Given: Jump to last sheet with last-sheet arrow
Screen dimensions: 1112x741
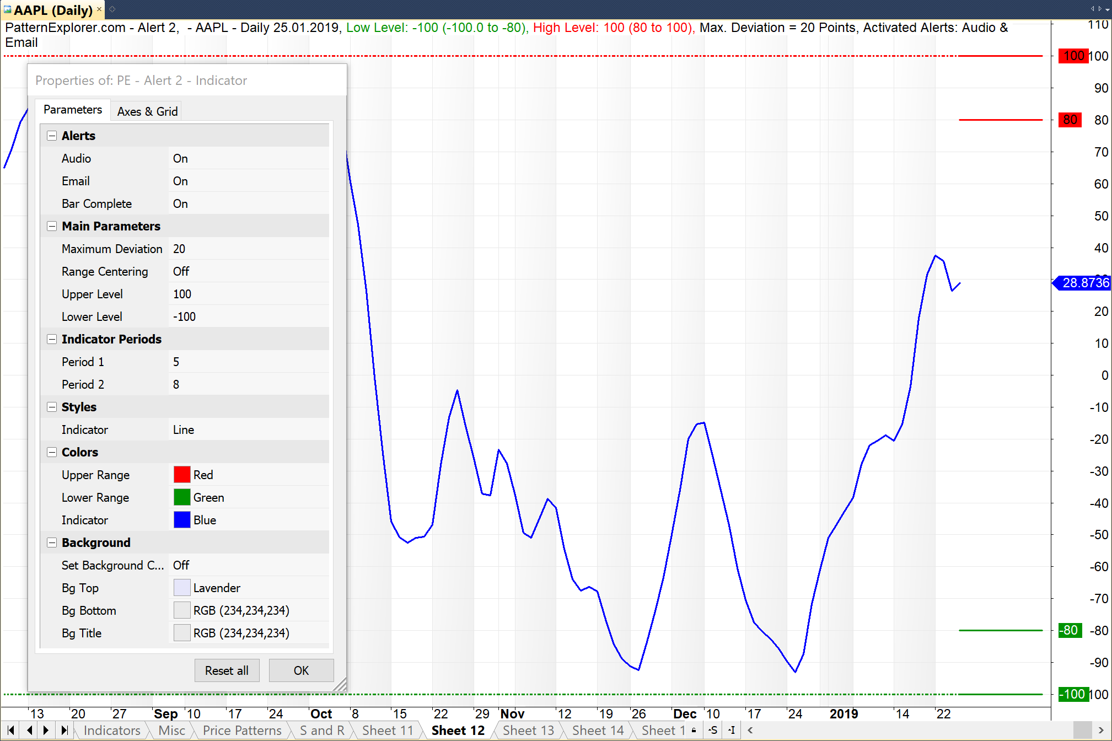Looking at the screenshot, I should tap(65, 731).
